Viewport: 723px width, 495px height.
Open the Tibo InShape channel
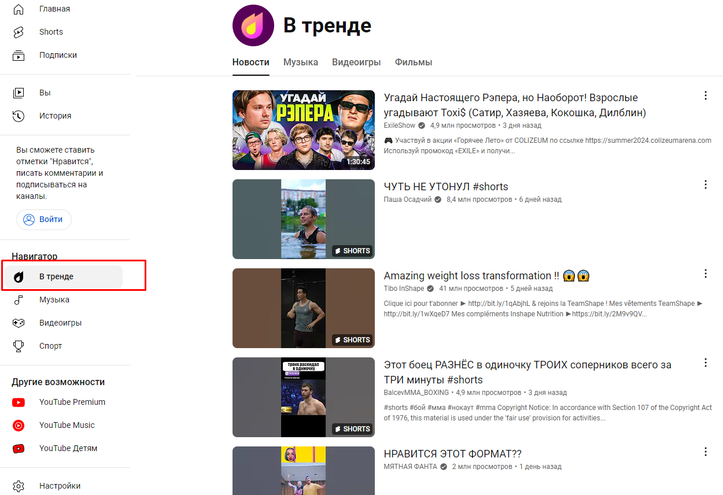(x=405, y=288)
